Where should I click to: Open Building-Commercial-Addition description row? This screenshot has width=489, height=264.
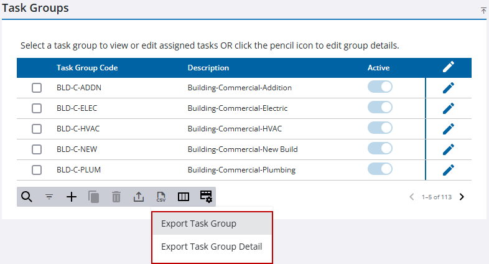coord(240,88)
